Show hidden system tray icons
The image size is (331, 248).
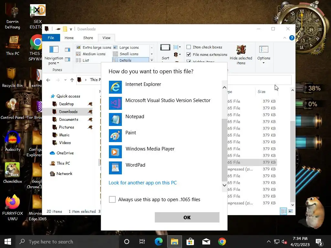(269, 242)
